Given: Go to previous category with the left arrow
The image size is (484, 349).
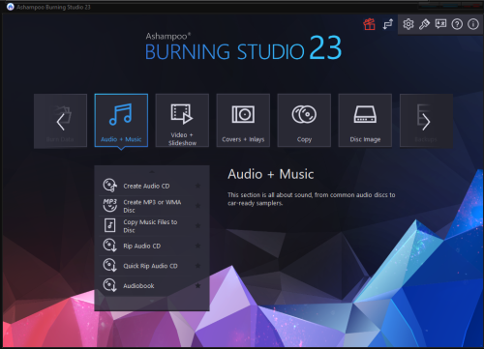Looking at the screenshot, I should [60, 121].
